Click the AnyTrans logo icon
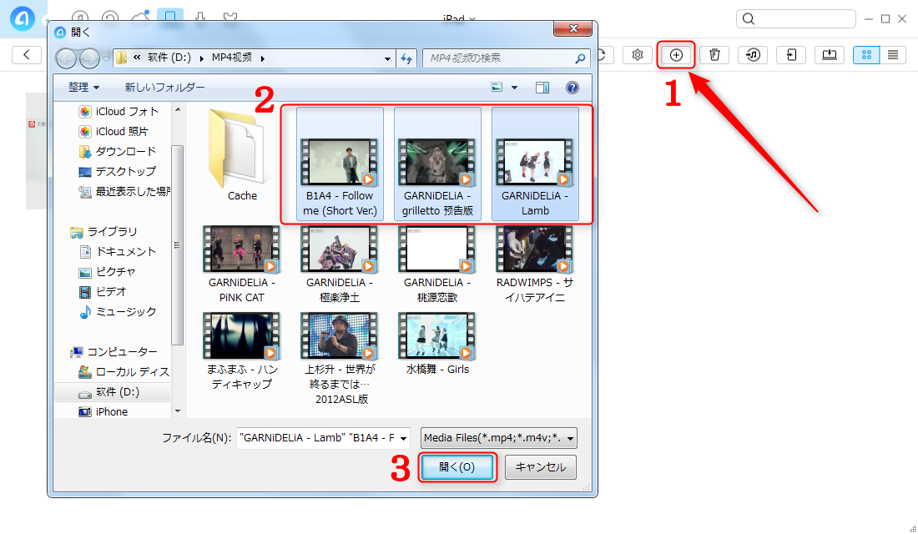This screenshot has width=918, height=534. click(x=23, y=18)
